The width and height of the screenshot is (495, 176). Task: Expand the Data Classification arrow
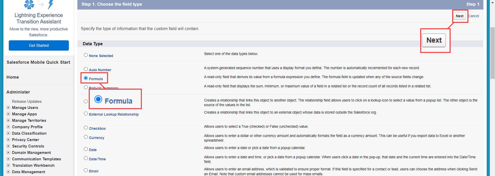(x=8, y=133)
